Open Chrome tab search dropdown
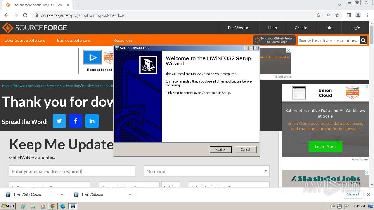This screenshot has height=210, width=374. pyautogui.click(x=339, y=5)
